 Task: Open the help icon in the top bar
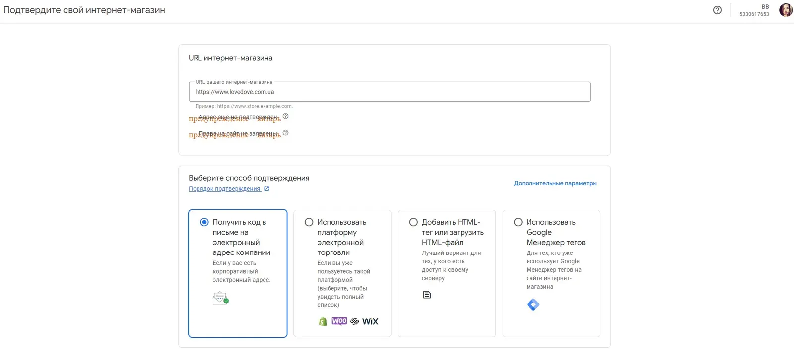(x=717, y=10)
